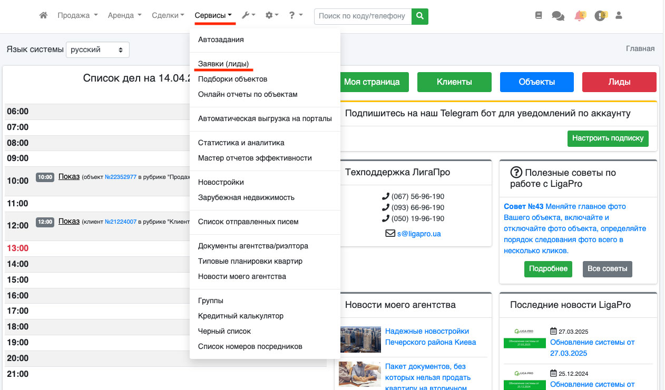The image size is (665, 390).
Task: Expand the question mark help menu
Action: tap(295, 16)
